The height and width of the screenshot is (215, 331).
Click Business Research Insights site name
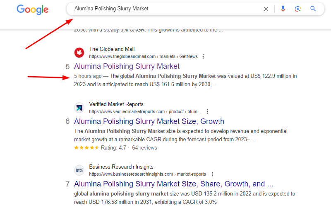[121, 167]
